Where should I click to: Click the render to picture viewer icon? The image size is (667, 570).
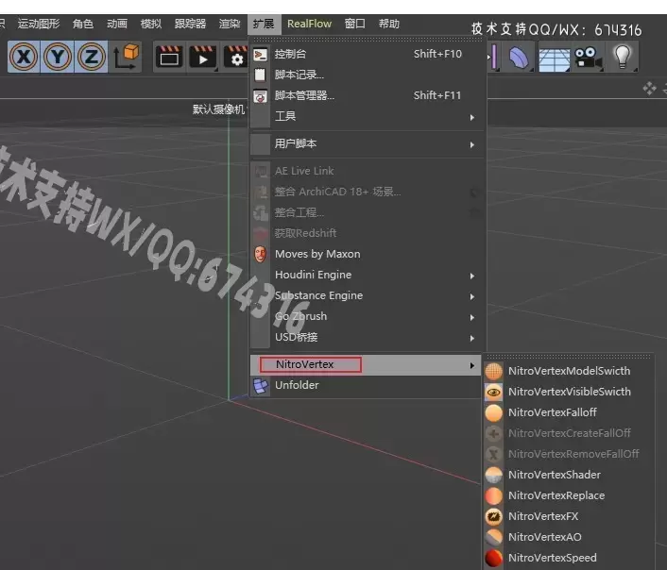point(202,57)
